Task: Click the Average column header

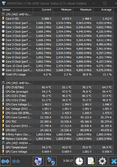Action: pos(103,10)
